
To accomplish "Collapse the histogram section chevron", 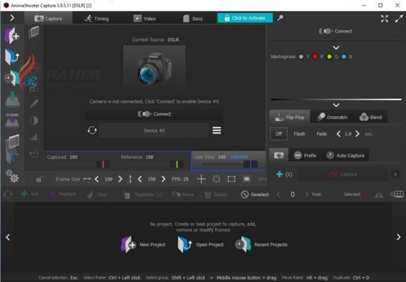I will pos(336,48).
